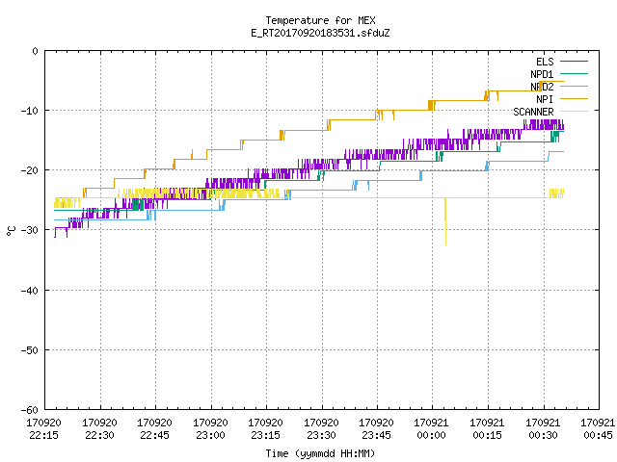This screenshot has width=617, height=462.
Task: Click the x-axis tick label 170921 00:30
Action: [544, 429]
